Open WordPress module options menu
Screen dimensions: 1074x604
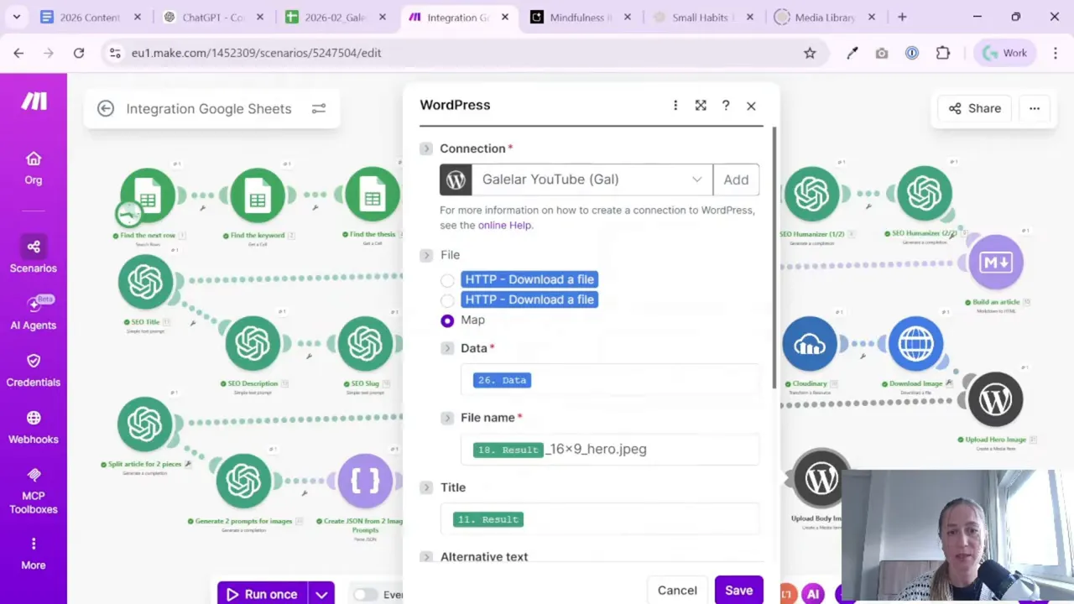pyautogui.click(x=675, y=106)
